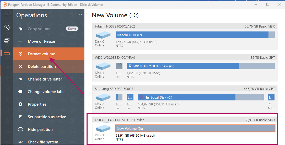Select the Hitachi HDD (F:) volume bar

tap(195, 35)
